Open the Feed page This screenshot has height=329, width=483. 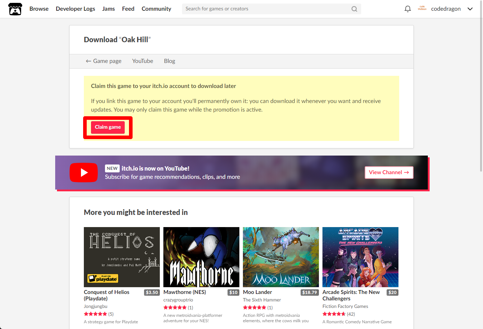pyautogui.click(x=128, y=9)
